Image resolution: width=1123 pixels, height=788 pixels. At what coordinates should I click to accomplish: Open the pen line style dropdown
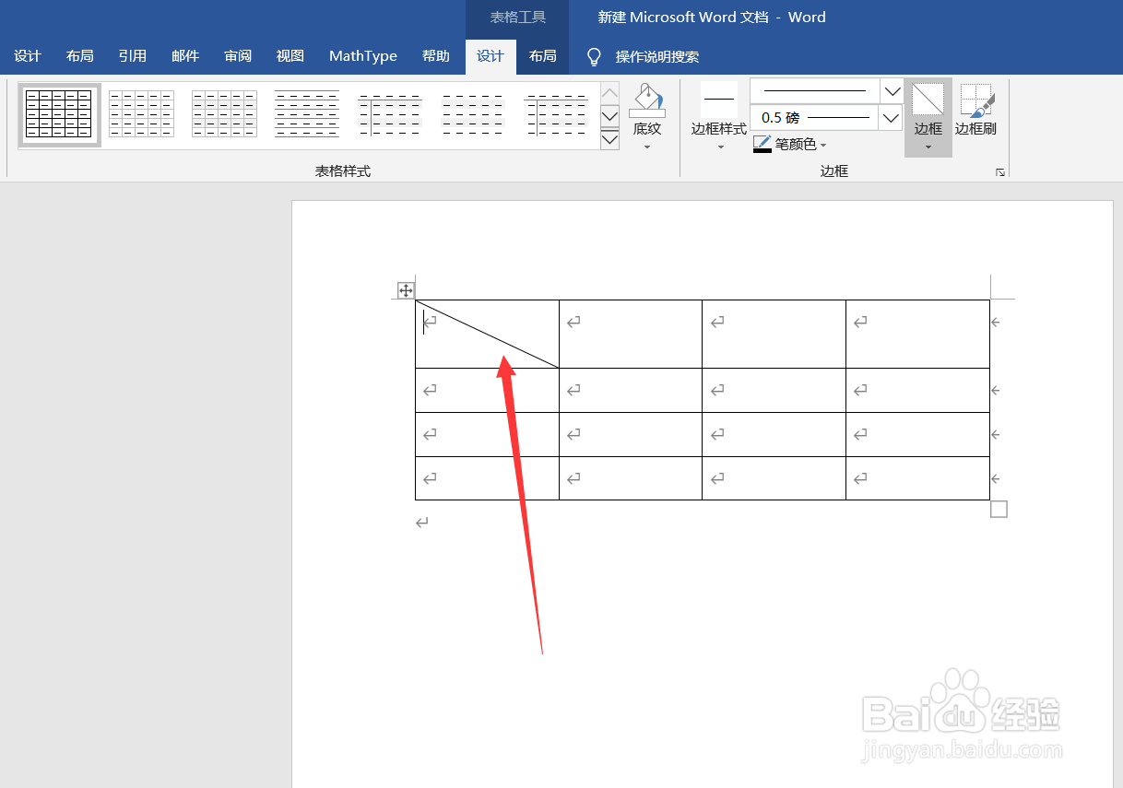pos(892,91)
